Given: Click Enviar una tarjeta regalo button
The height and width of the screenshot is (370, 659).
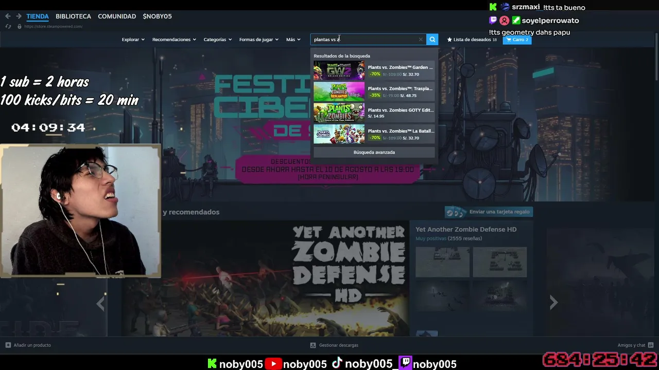Looking at the screenshot, I should (489, 212).
